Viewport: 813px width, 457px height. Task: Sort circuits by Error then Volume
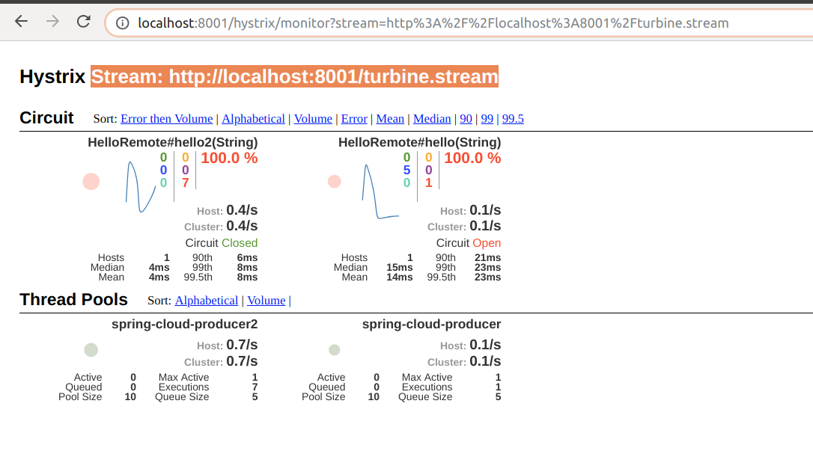click(x=166, y=119)
